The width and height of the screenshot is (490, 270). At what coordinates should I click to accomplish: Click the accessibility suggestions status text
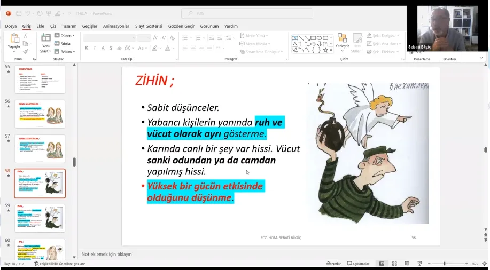pos(60,264)
